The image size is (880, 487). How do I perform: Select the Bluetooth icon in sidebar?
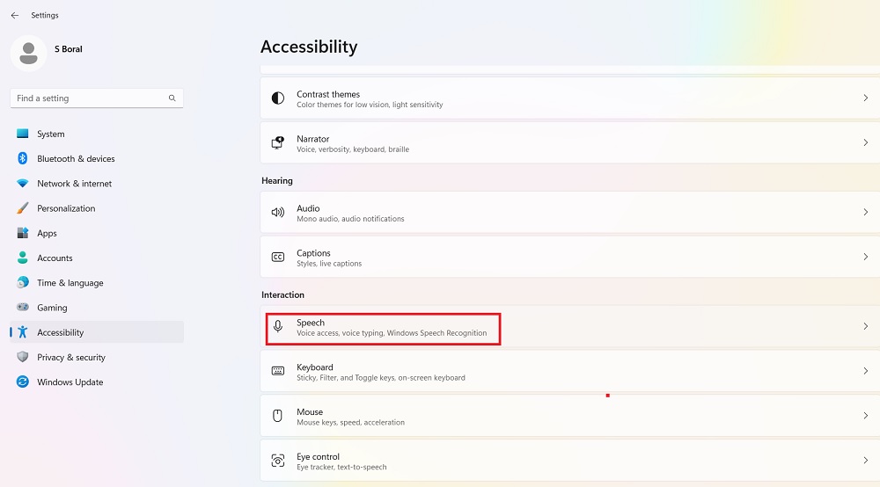tap(23, 158)
